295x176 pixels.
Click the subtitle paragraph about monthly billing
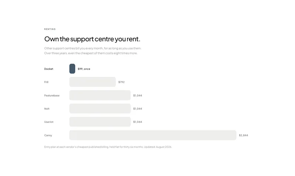(93, 51)
